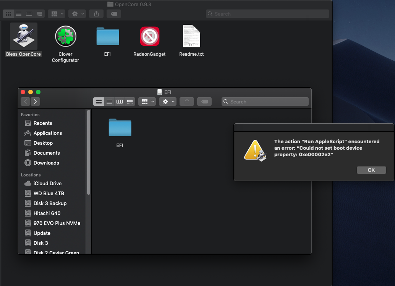Click the error message text in dialog
Screen dimensions: 395x286
[327, 148]
